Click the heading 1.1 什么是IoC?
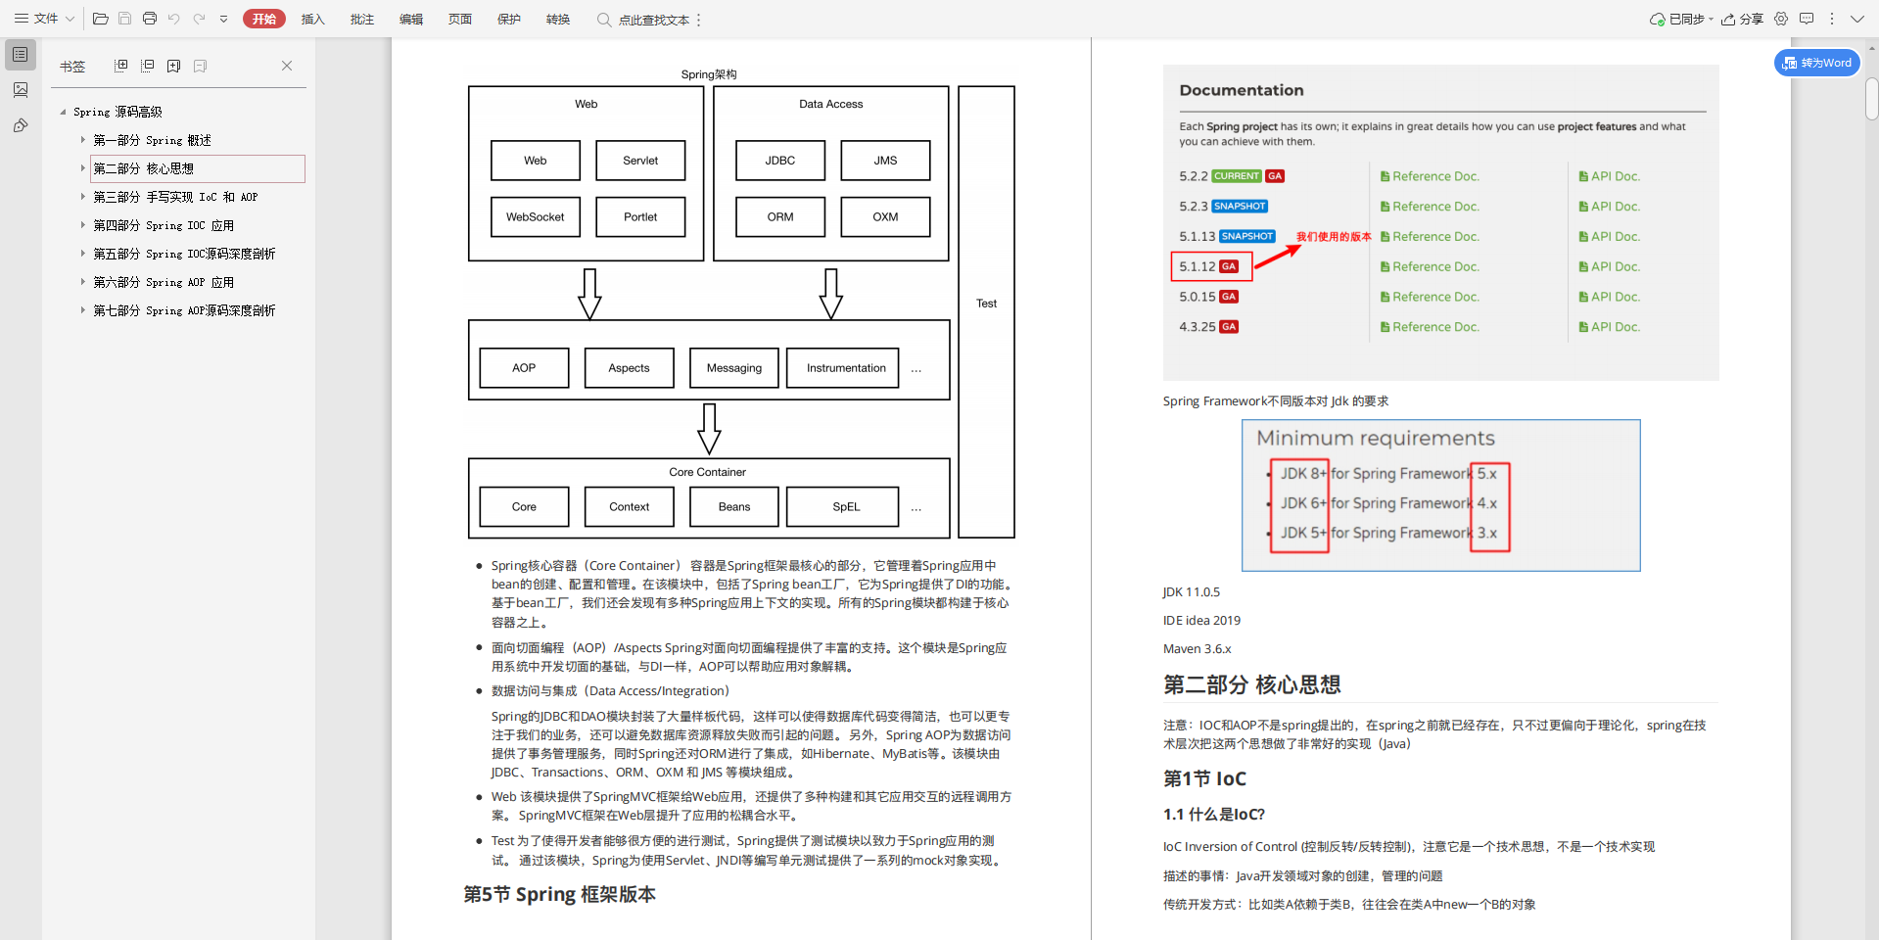Screen dimensions: 1879x940 [1213, 814]
